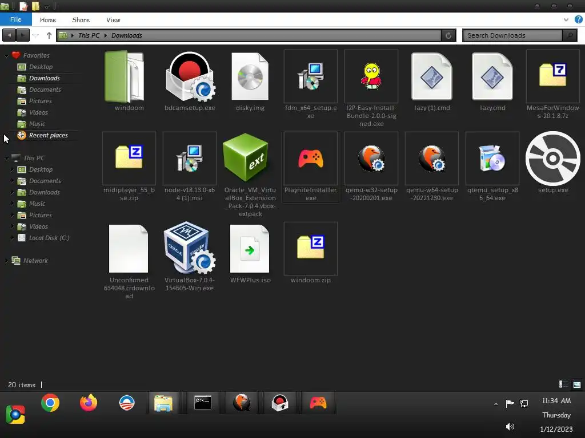The image size is (585, 438).
Task: Open Google Chrome from the taskbar
Action: pos(50,403)
